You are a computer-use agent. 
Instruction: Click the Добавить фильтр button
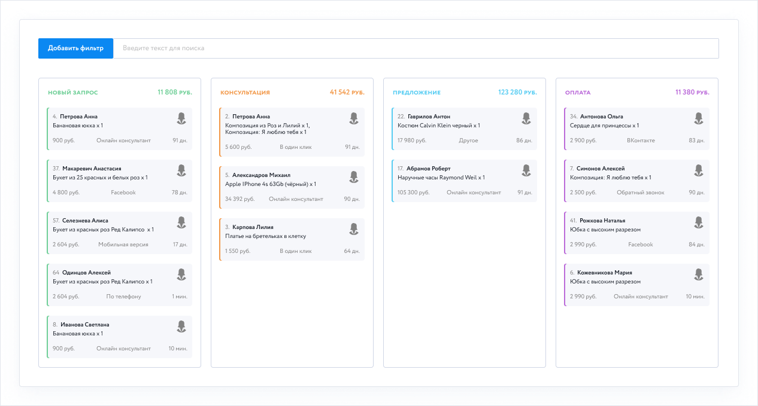75,48
